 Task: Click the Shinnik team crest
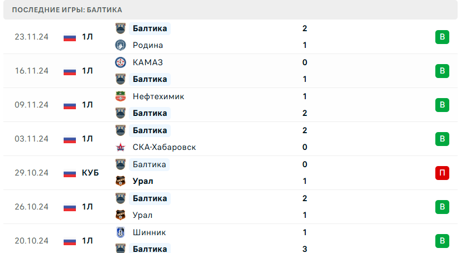(x=120, y=232)
